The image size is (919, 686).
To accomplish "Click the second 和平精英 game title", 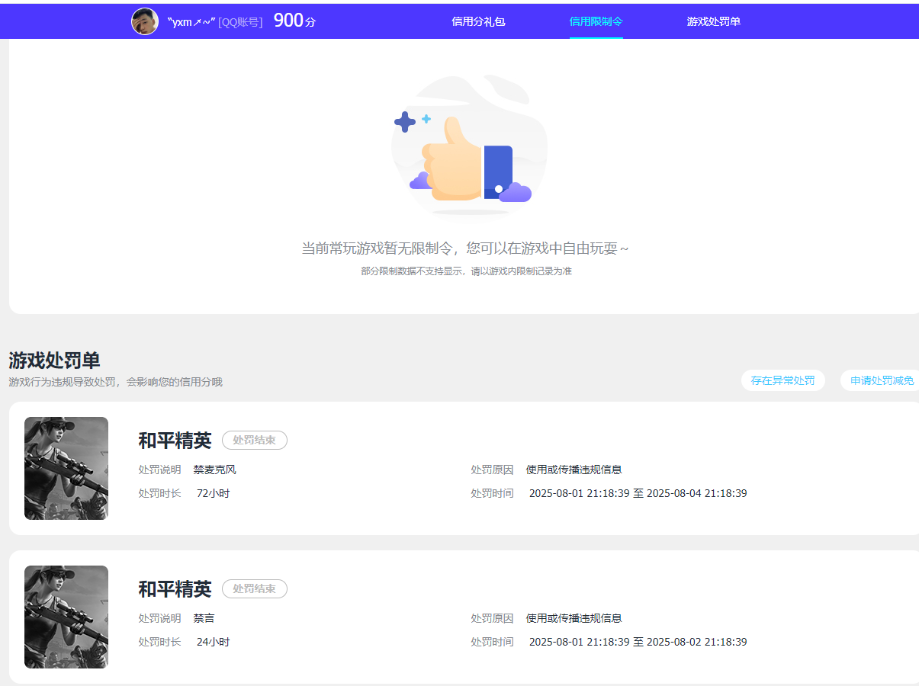I will (x=173, y=588).
